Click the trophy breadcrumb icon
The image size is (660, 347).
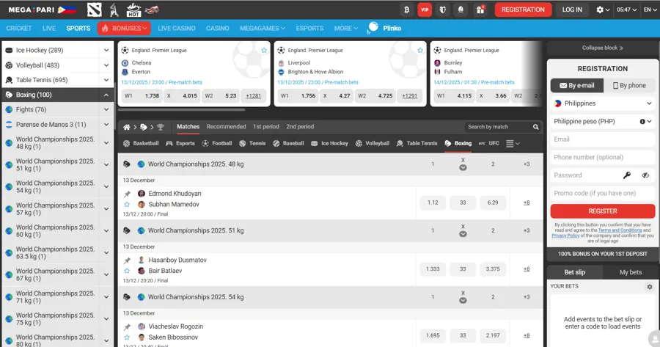pos(160,127)
